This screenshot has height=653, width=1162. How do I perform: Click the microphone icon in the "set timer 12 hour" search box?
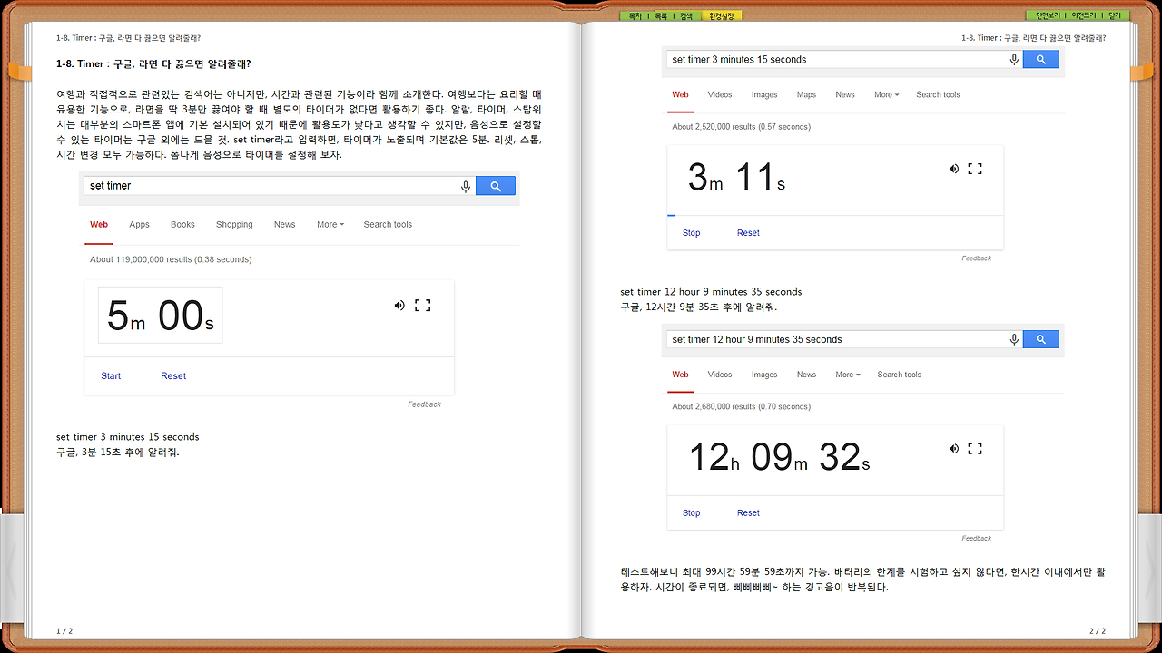tap(1014, 339)
